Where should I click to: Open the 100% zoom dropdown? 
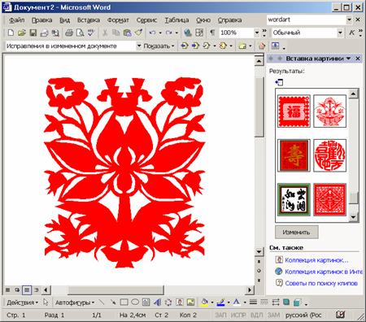pos(257,33)
